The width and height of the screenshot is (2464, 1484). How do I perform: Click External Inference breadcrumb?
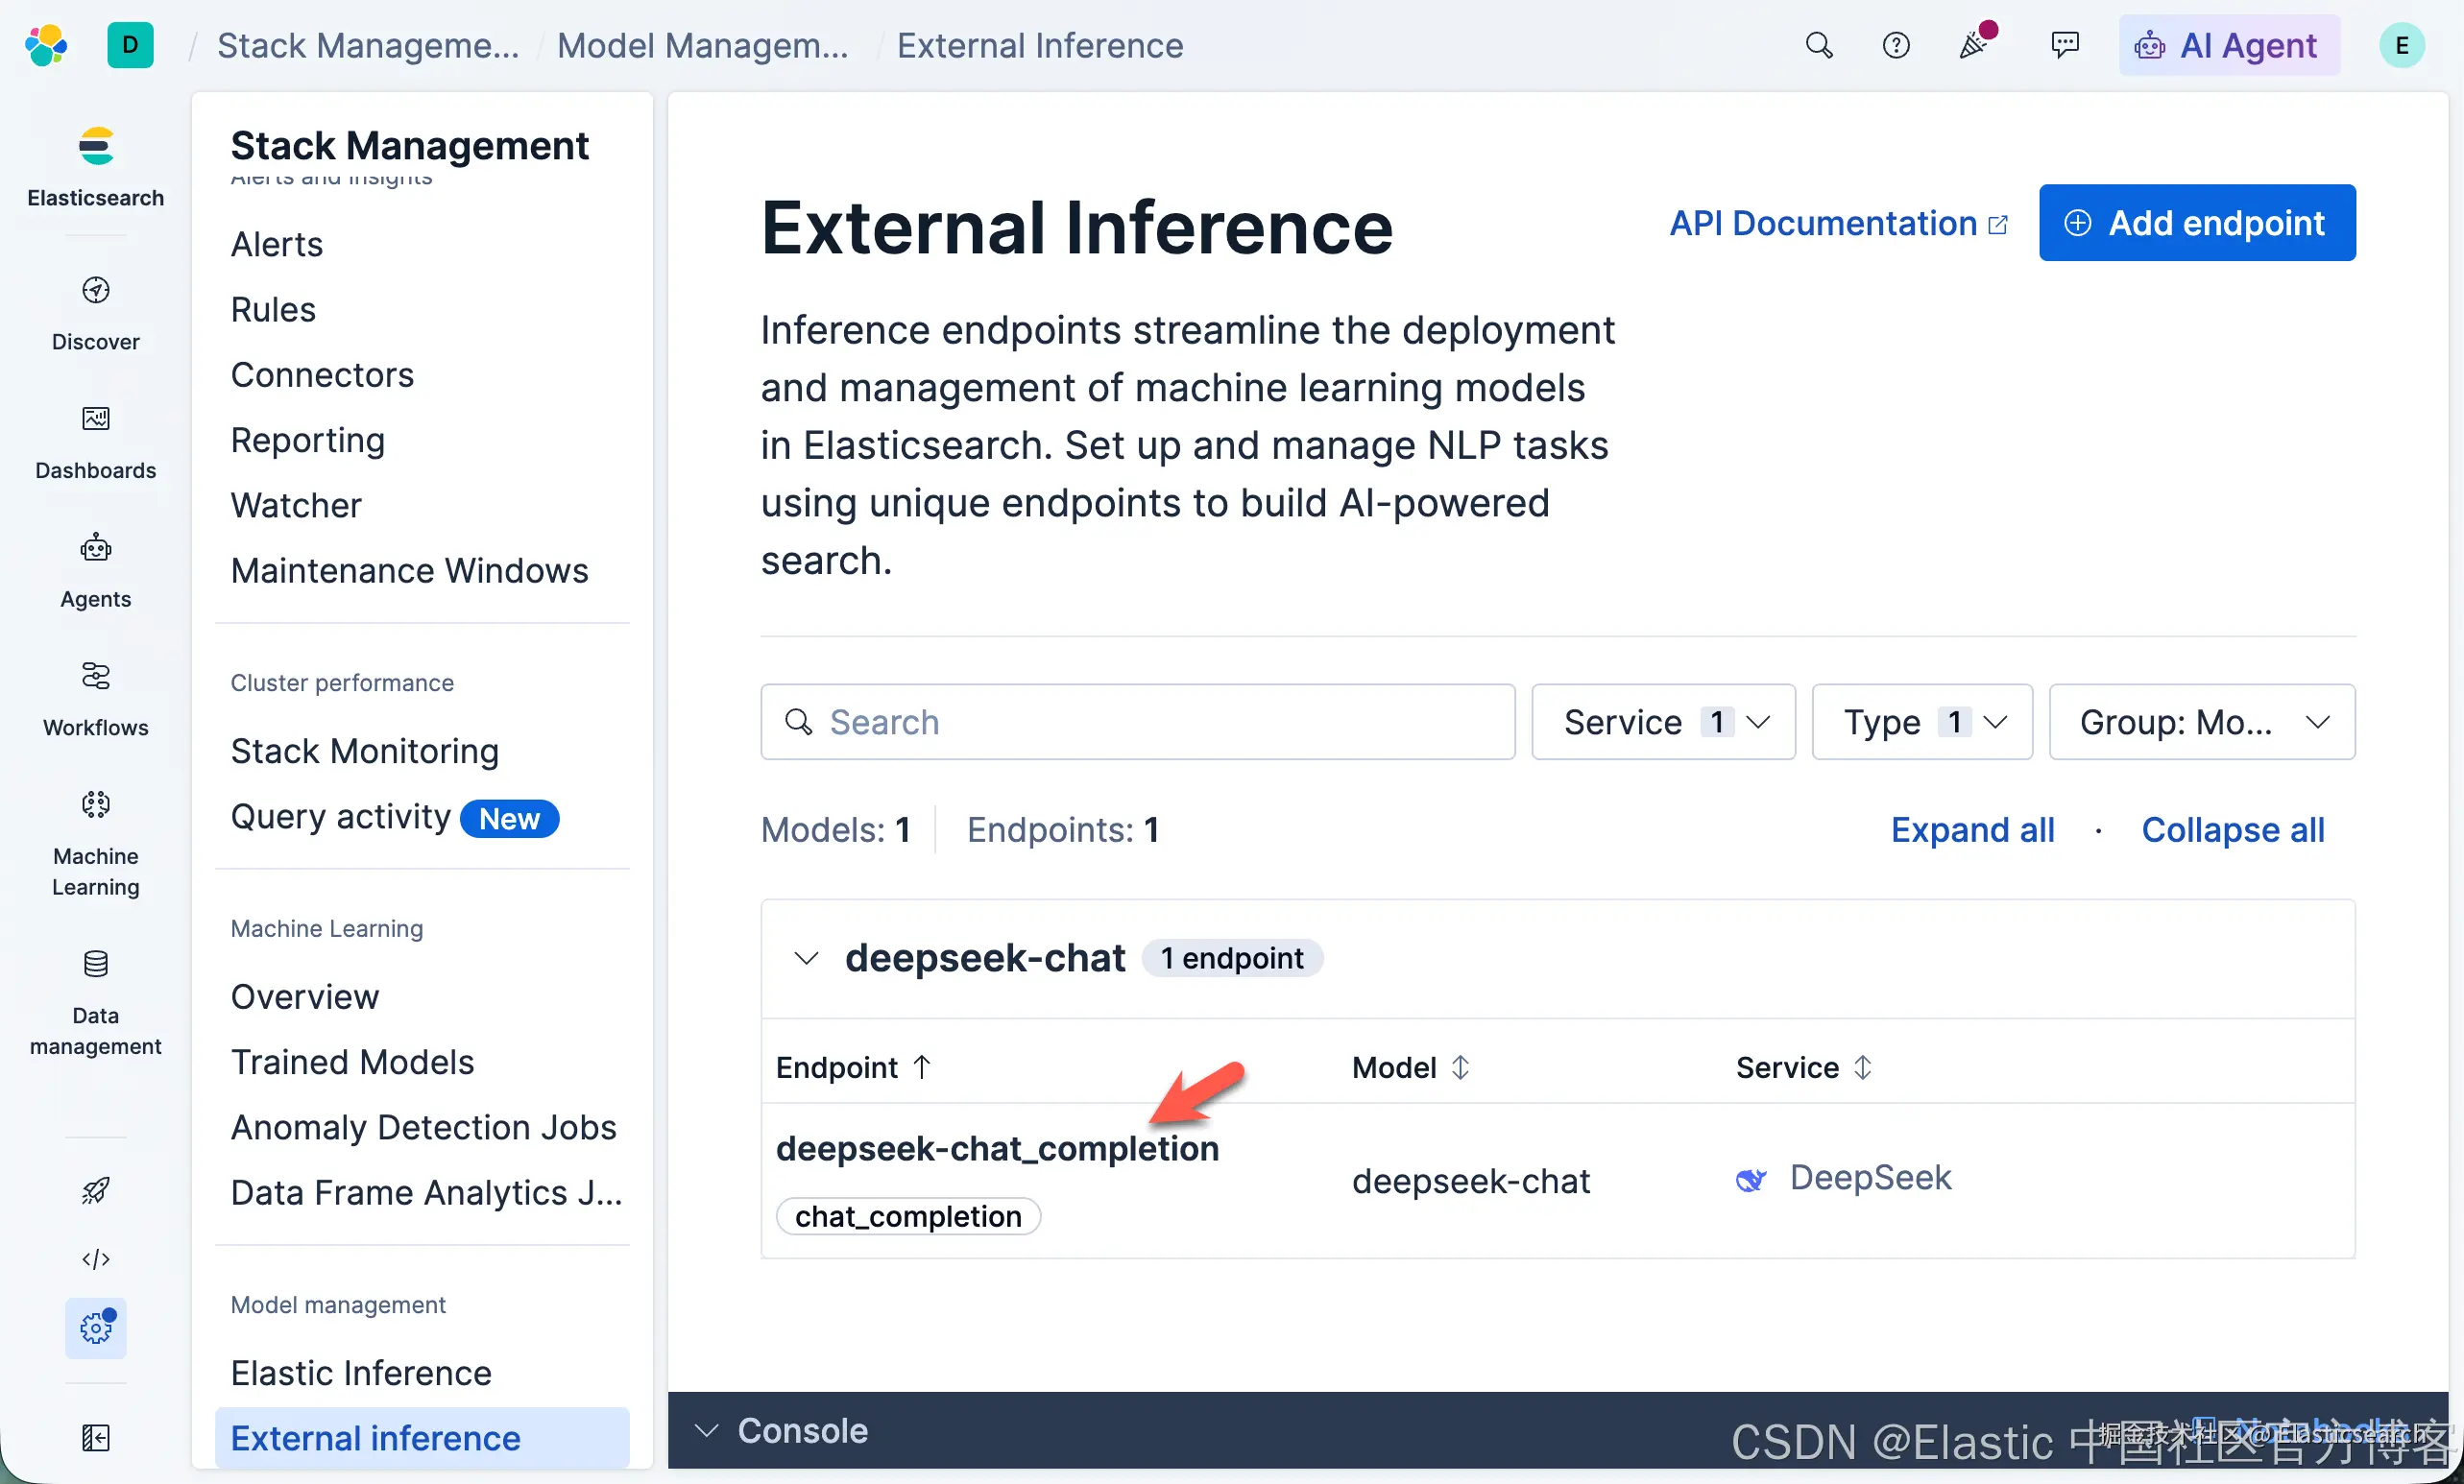[x=1040, y=46]
